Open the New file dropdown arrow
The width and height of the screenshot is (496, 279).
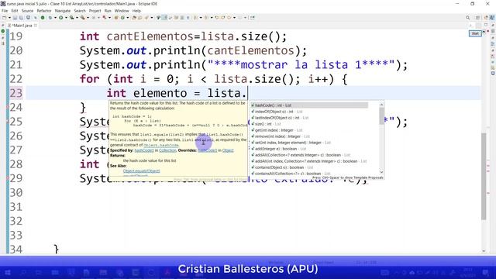tap(9, 18)
